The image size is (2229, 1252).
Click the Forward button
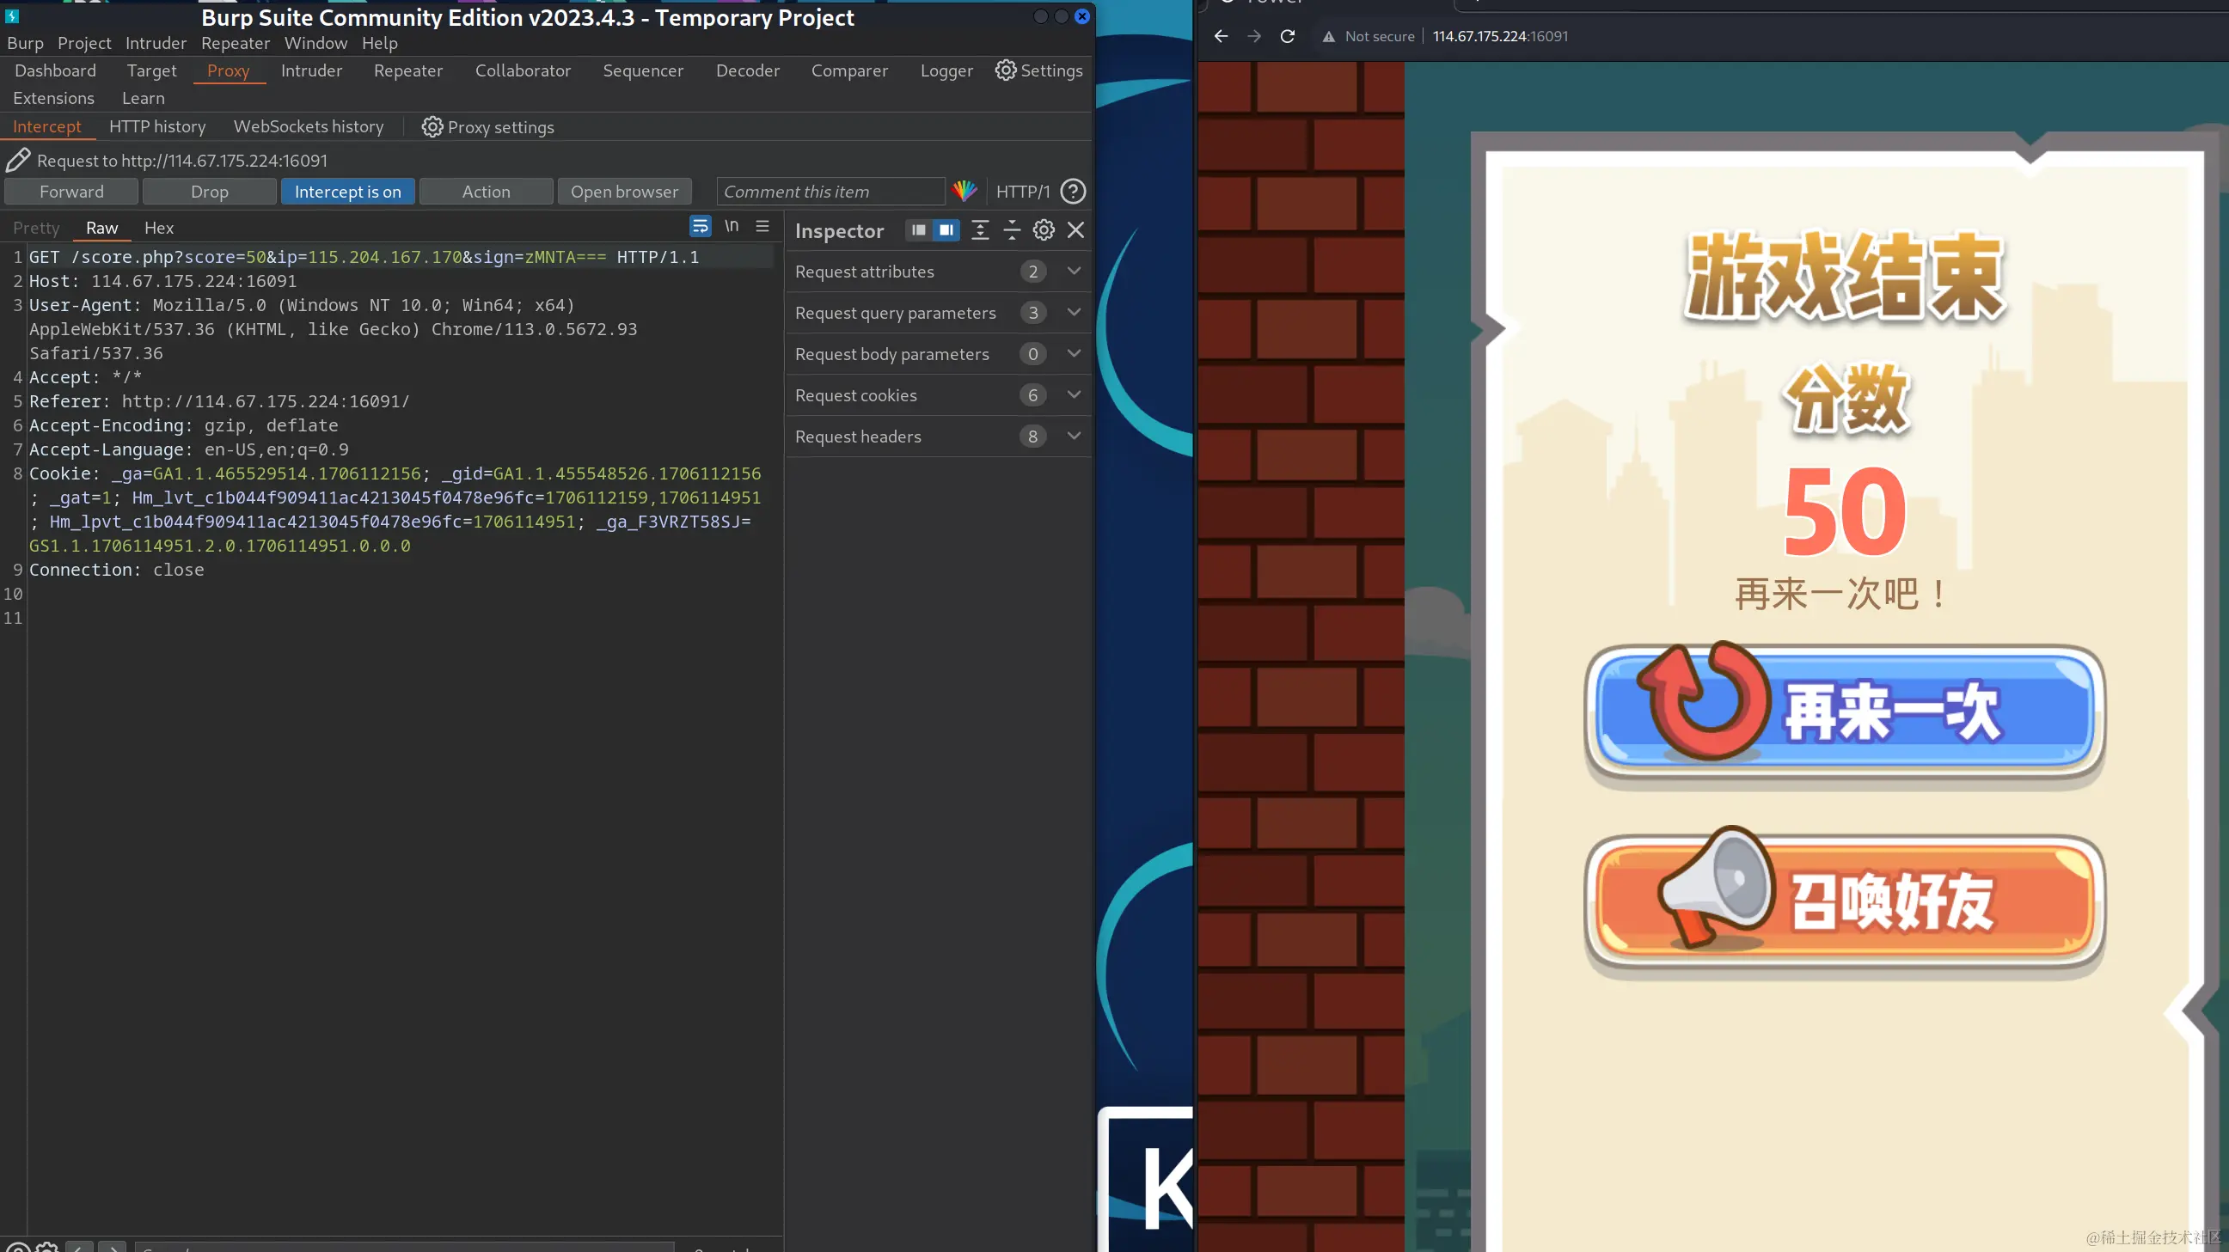pos(72,192)
